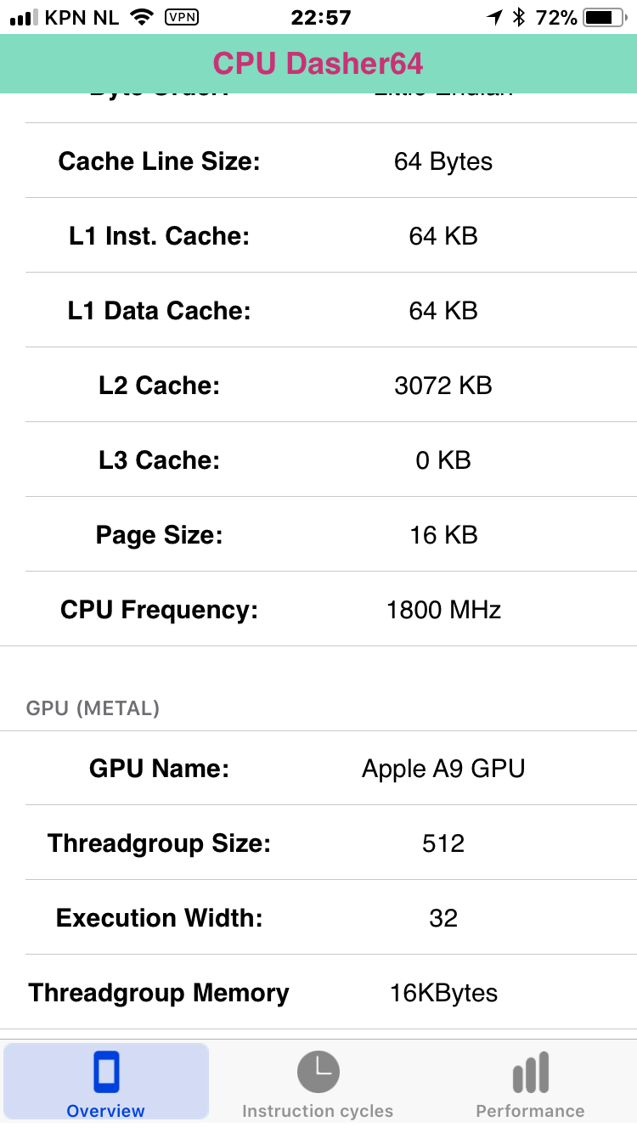The image size is (637, 1133).
Task: Tap the Page Size 16 KB value
Action: coord(443,535)
